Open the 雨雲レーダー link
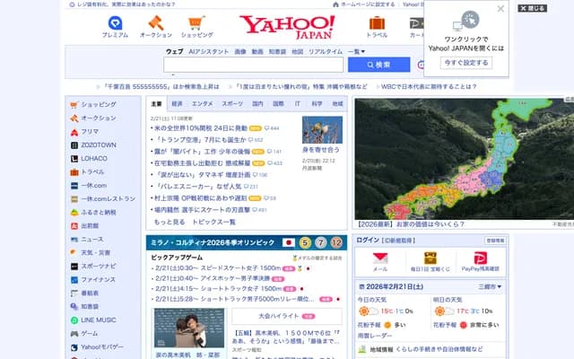Screen dimensions: 574x359 tap(375, 336)
